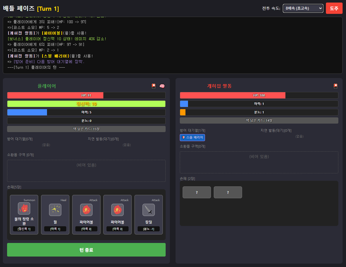Click the 칼질 card's 분노 -1 cost label
346x267 pixels.
tap(149, 229)
